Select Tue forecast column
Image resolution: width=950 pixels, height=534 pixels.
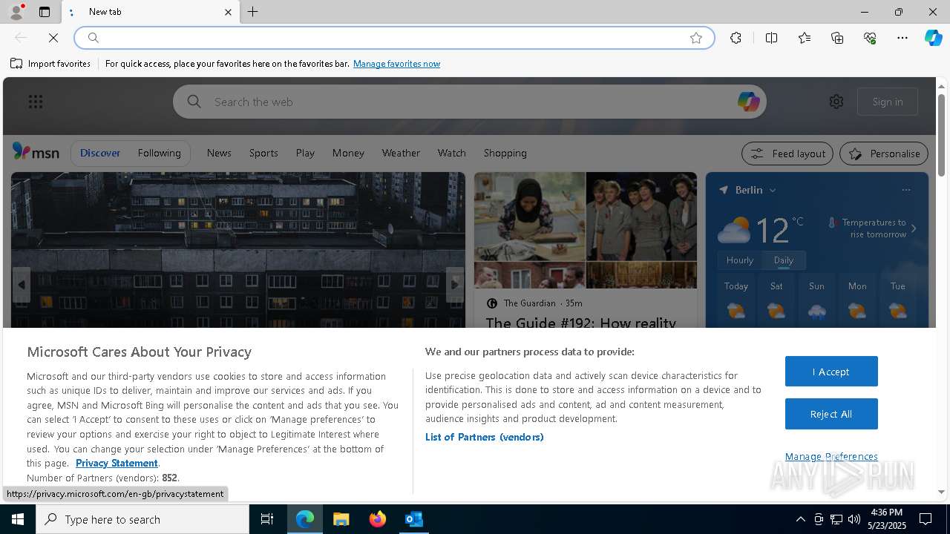898,300
